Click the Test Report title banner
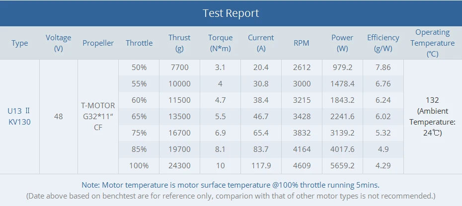462x206 pixels. coord(231,13)
